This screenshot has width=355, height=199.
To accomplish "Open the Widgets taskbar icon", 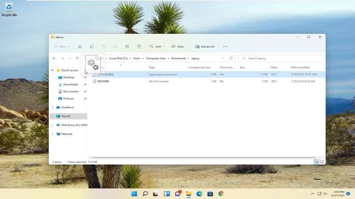I will 167,194.
